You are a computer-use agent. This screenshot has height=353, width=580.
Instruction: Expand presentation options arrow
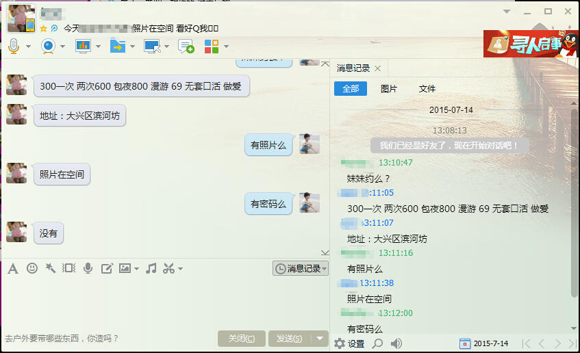[98, 47]
